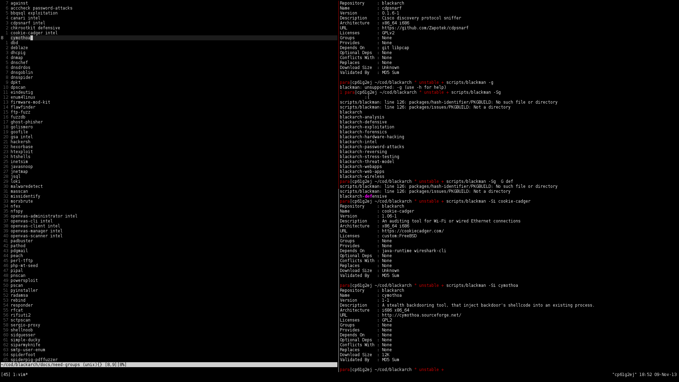Click the 'cdpsnarf intel' line in vim

(28, 23)
